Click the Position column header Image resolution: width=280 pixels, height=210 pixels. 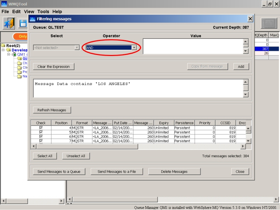61,123
